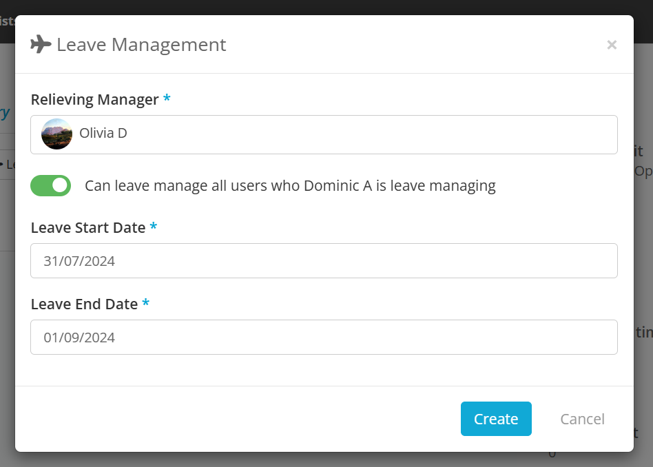The height and width of the screenshot is (467, 653).
Task: Click the blue asterisk next to Relieving Manager
Action: coord(166,99)
